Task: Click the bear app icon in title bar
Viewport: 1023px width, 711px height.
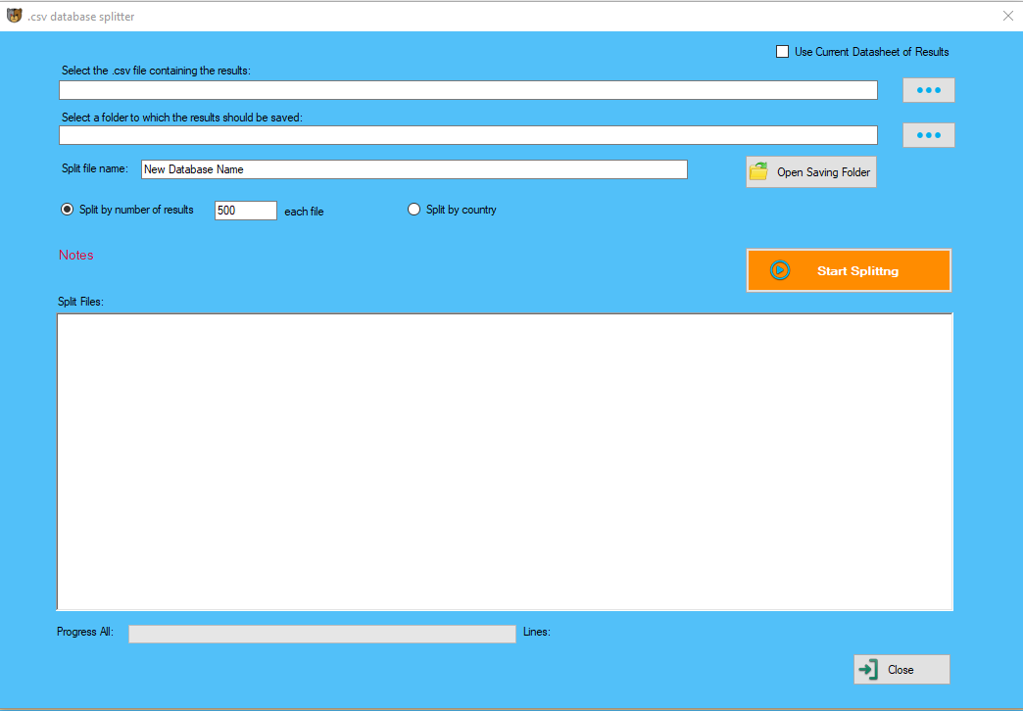Action: click(14, 16)
